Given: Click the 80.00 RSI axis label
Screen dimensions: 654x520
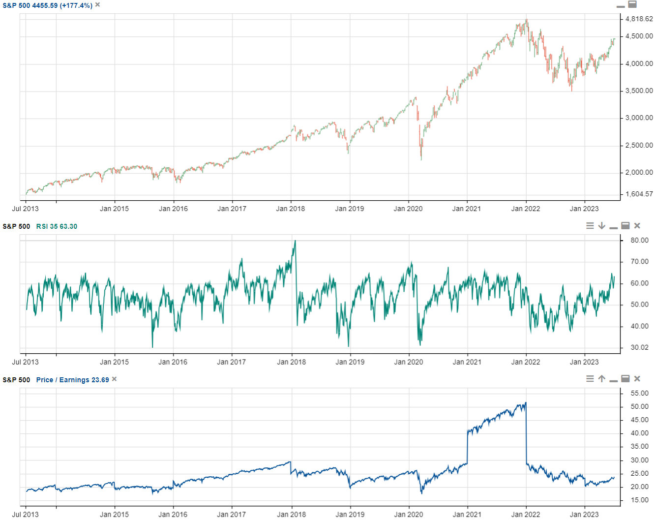Looking at the screenshot, I should pos(640,241).
